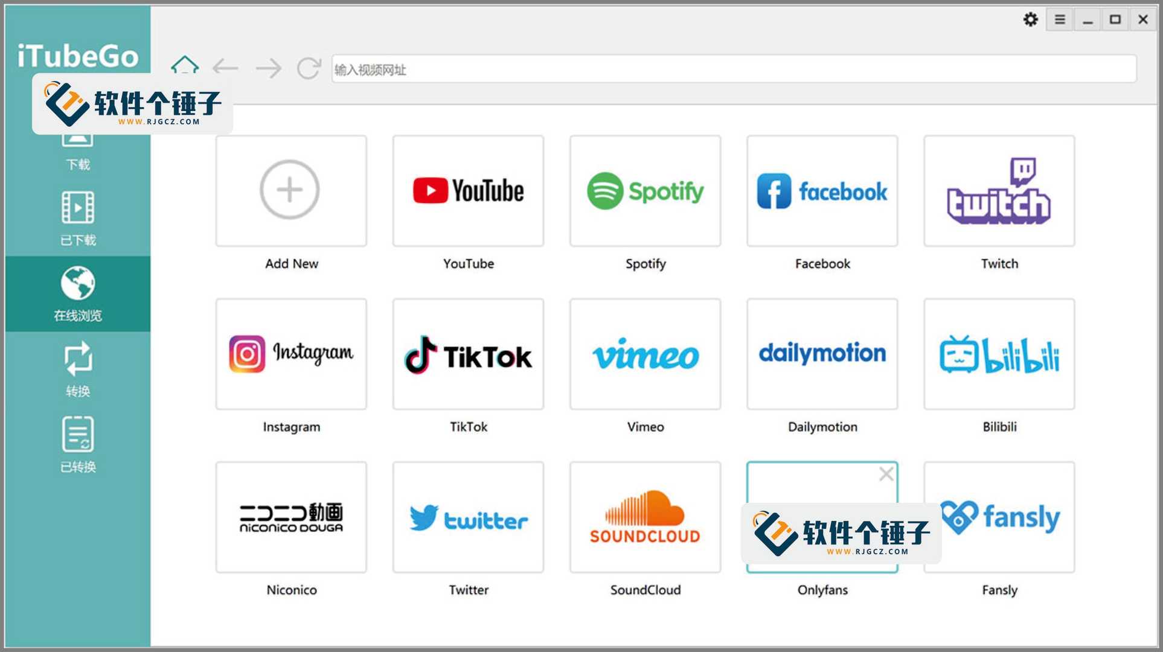
Task: Click the Twitter text label
Action: 469,590
